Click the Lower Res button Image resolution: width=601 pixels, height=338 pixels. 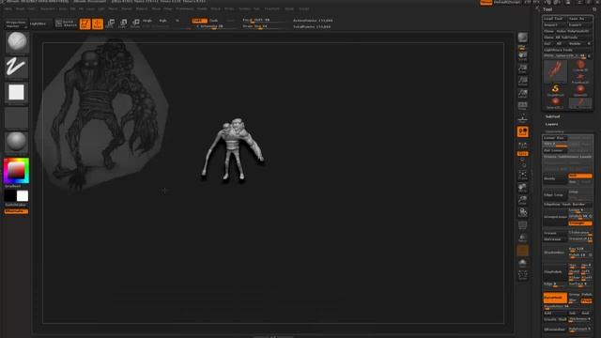tap(555, 138)
